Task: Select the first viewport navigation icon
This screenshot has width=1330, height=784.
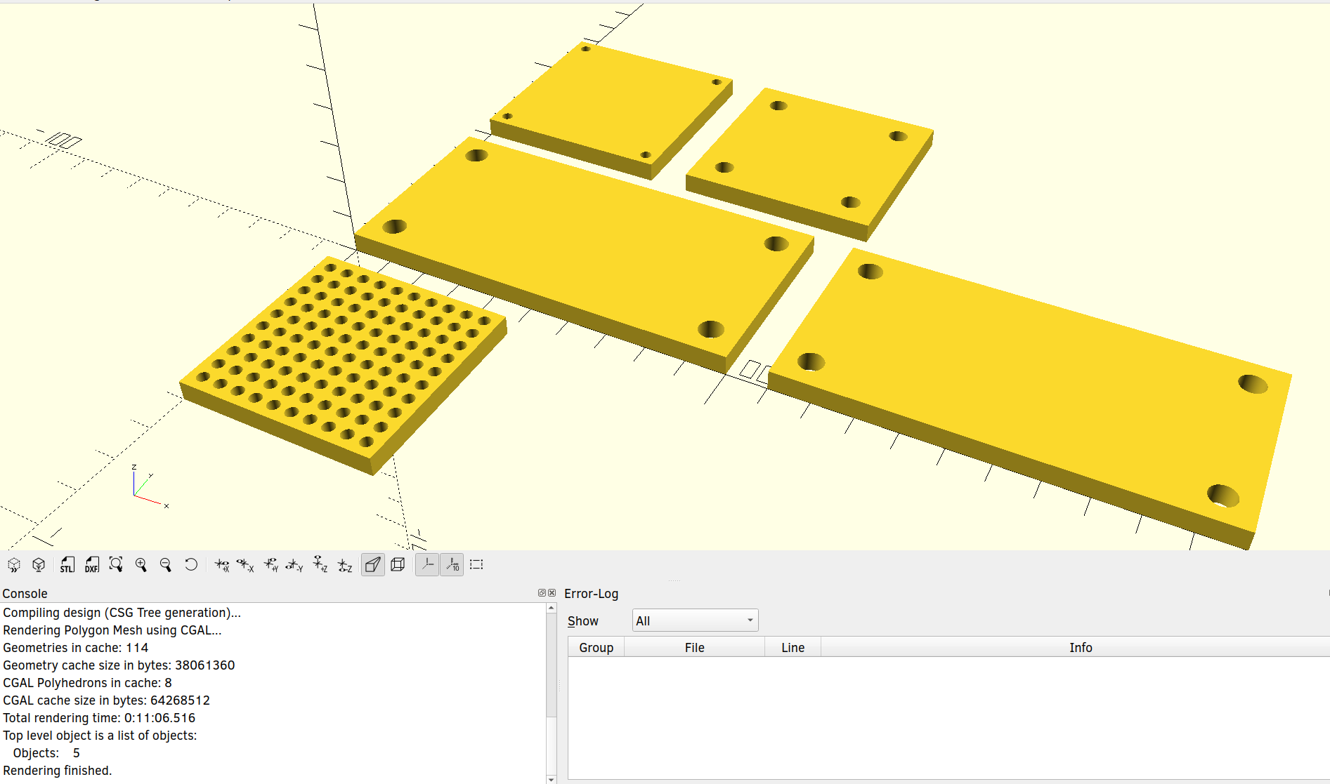Action: coord(14,564)
